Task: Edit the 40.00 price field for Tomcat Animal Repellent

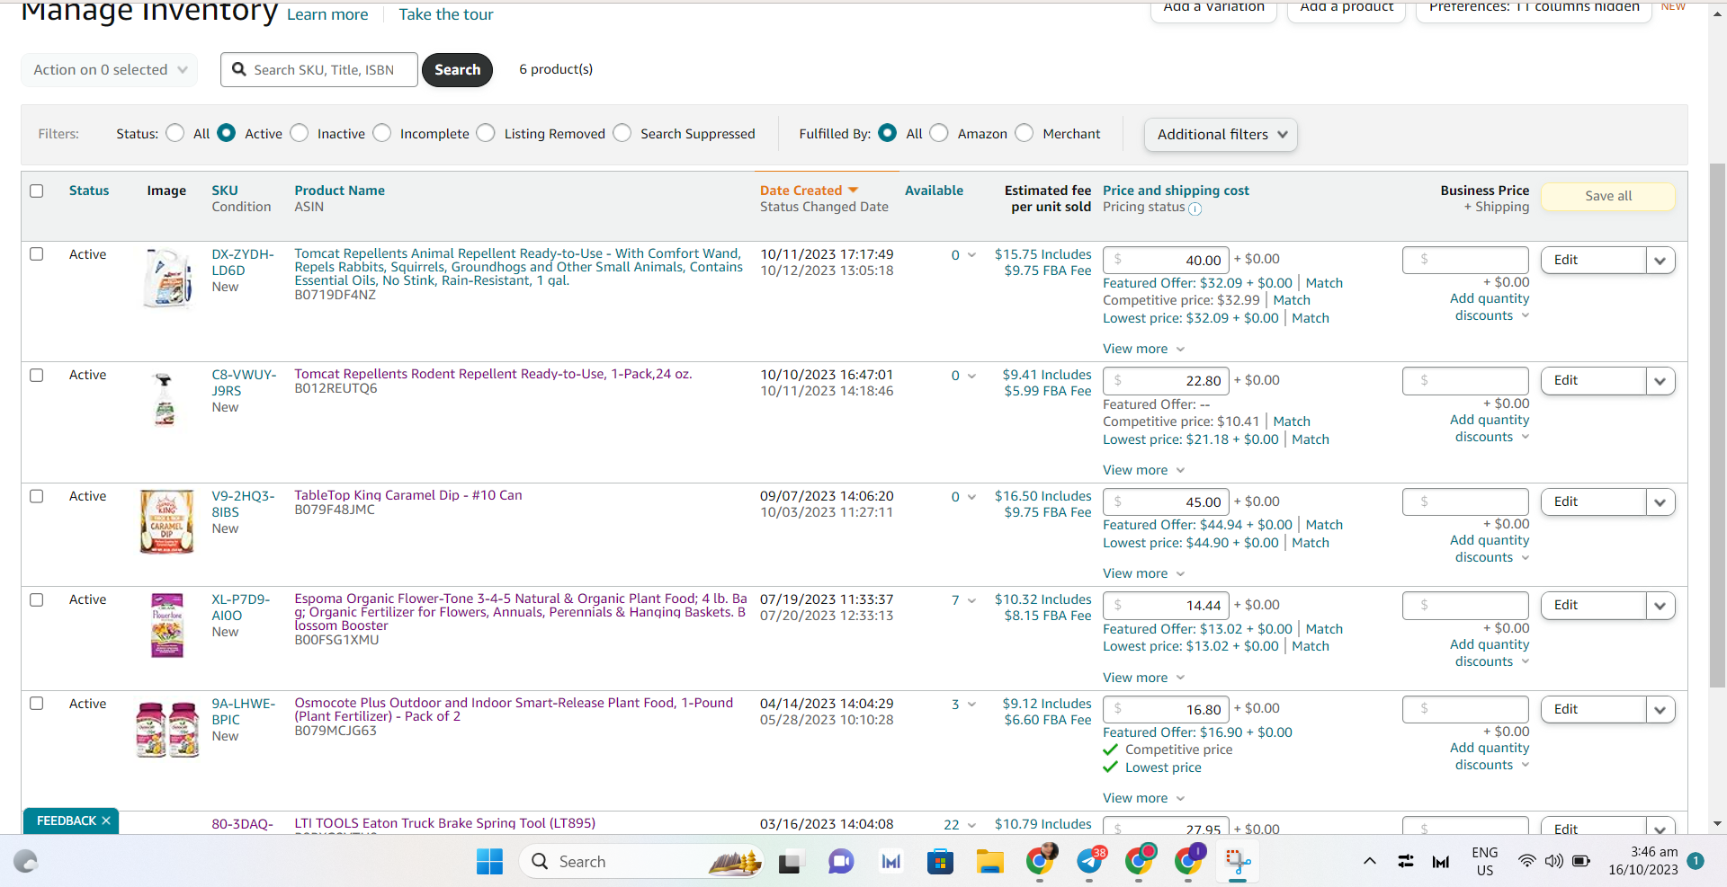Action: tap(1166, 260)
